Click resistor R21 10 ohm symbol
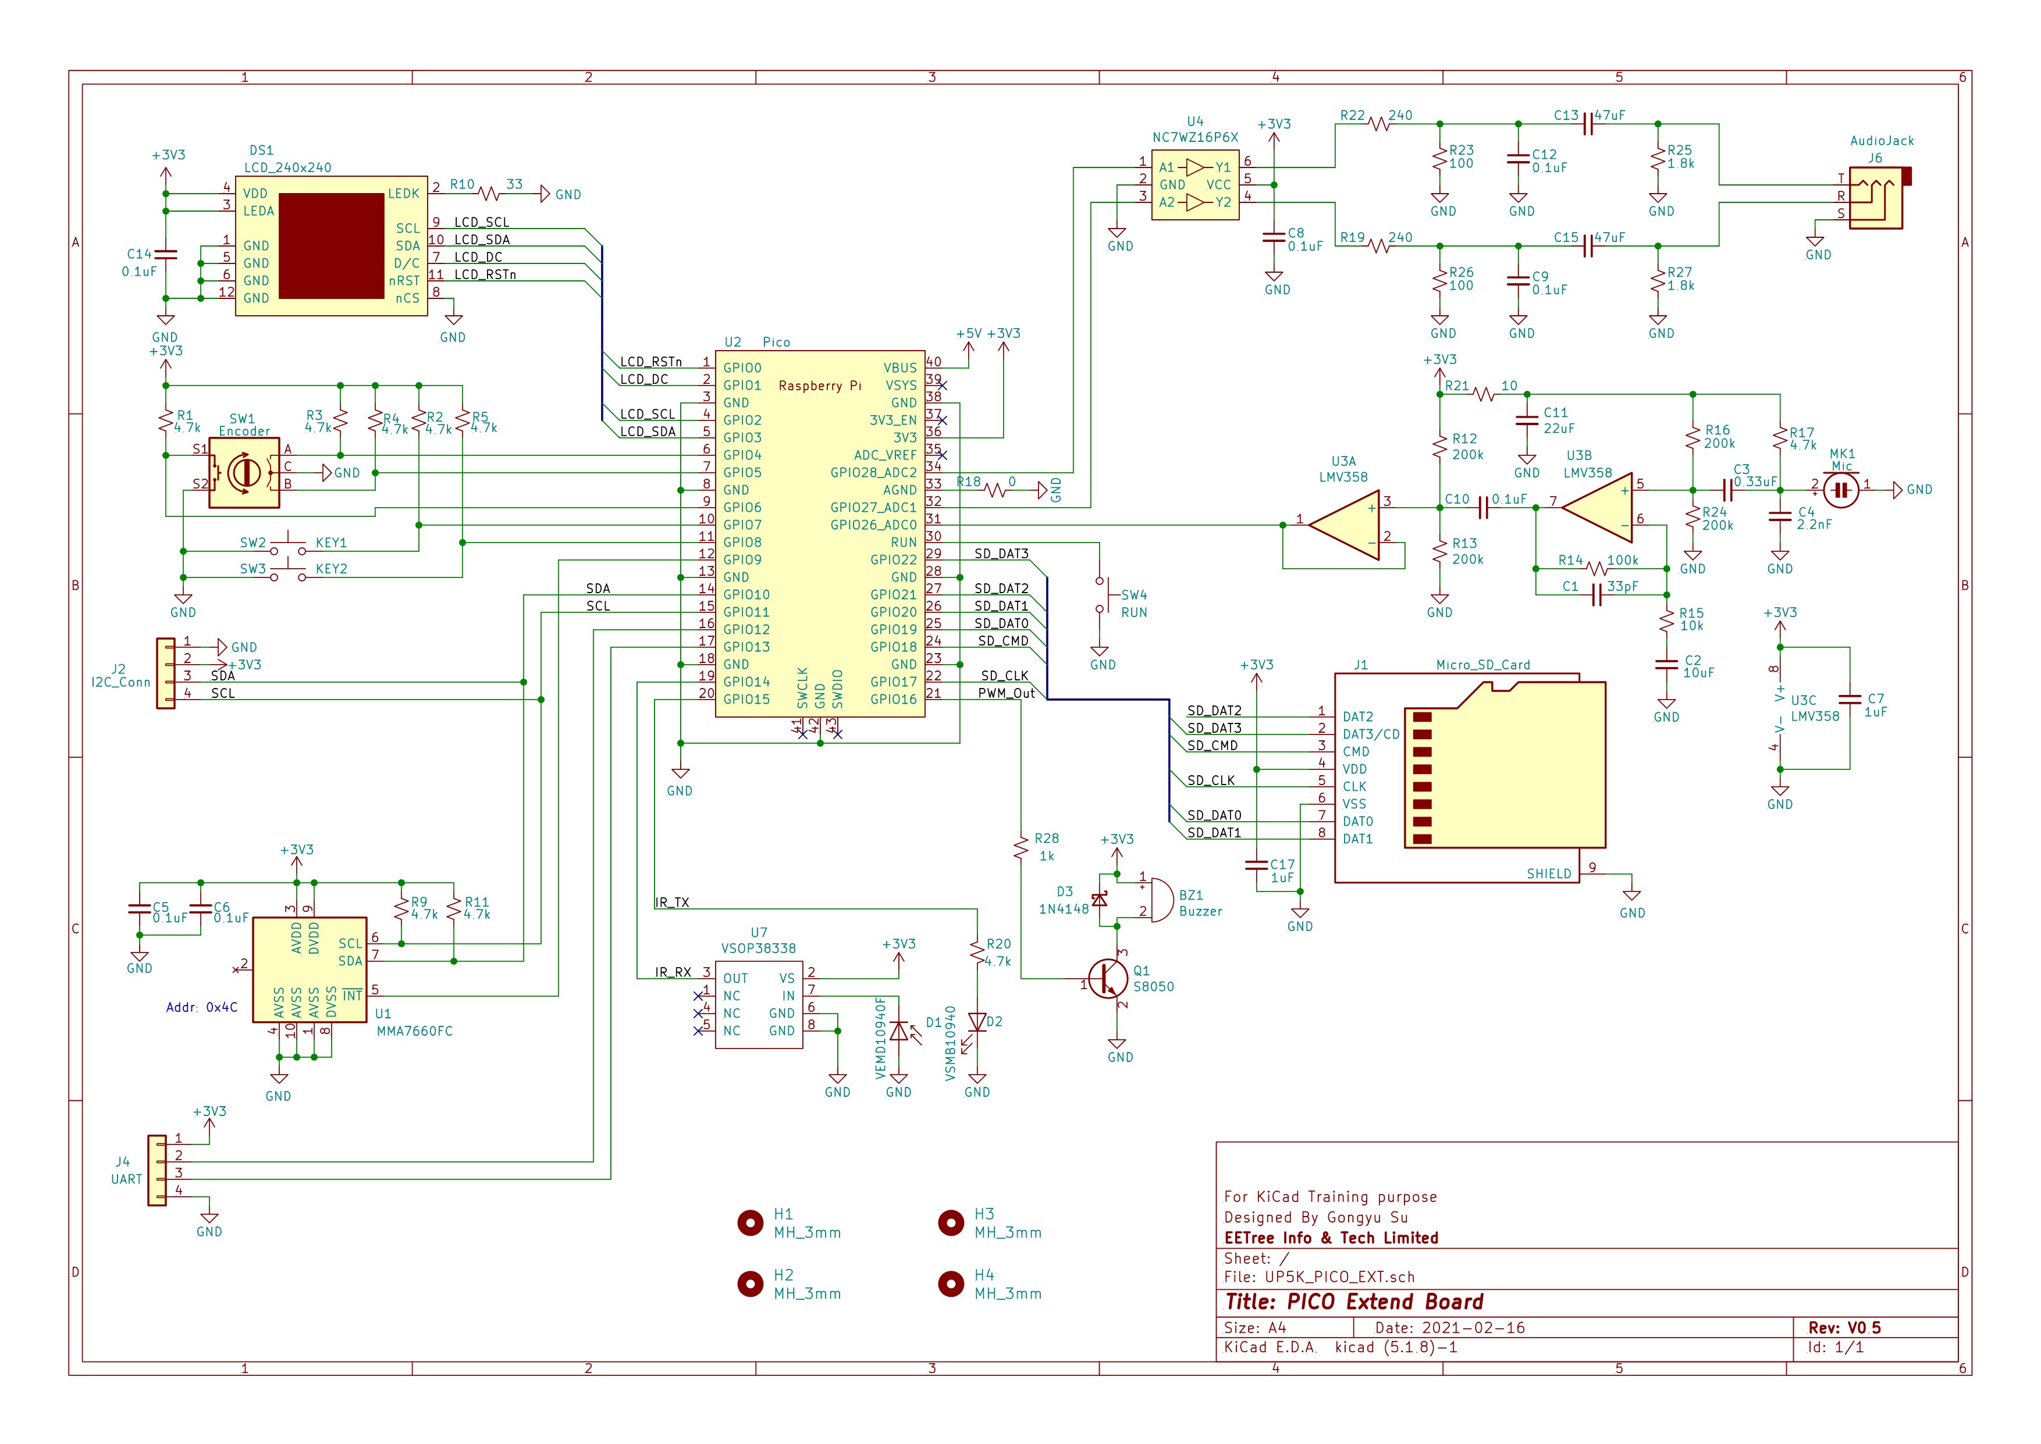The height and width of the screenshot is (1444, 2041). [x=1484, y=394]
